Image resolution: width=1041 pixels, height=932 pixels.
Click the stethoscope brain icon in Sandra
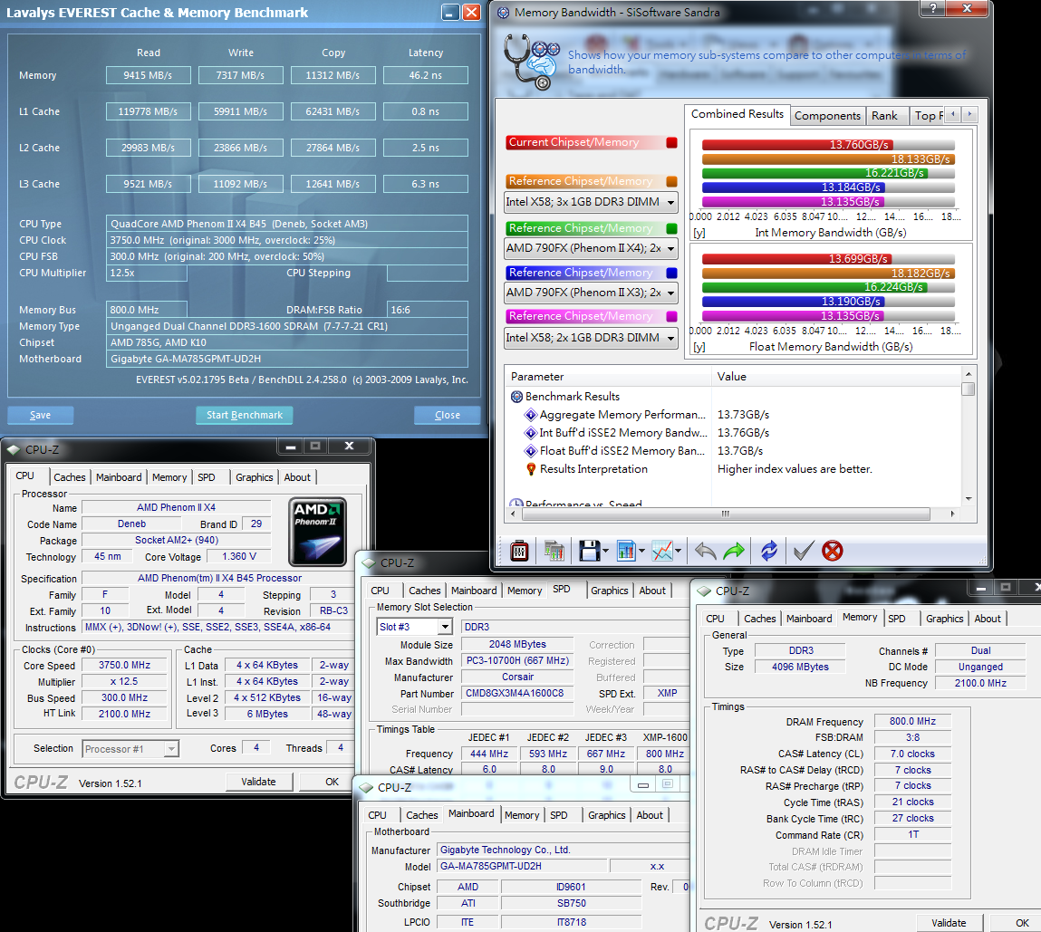click(531, 61)
